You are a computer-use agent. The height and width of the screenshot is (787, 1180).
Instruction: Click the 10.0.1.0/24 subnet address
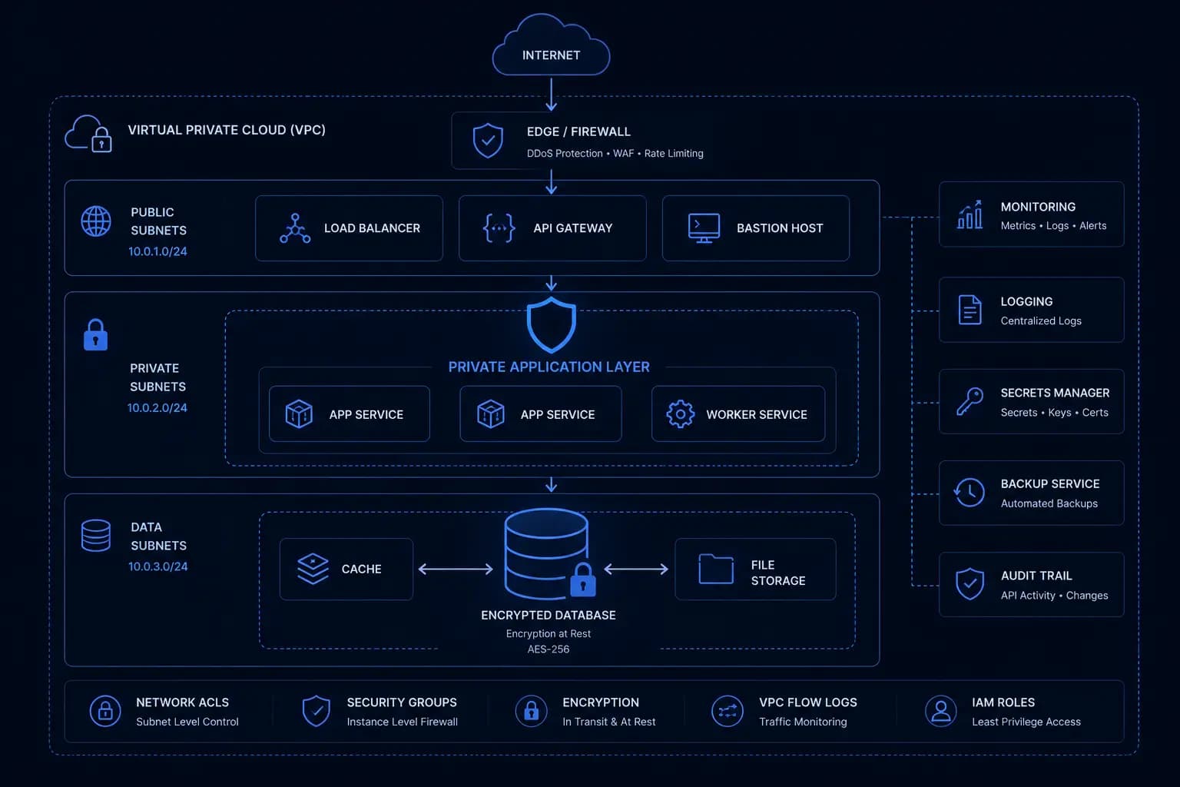[x=157, y=251]
